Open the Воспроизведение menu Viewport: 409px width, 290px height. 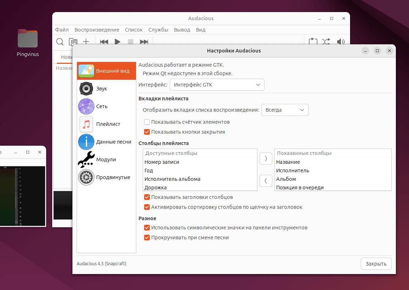tap(97, 30)
